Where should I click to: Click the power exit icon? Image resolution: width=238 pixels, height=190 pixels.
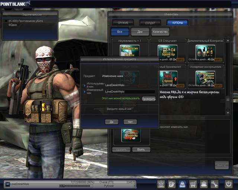229,184
